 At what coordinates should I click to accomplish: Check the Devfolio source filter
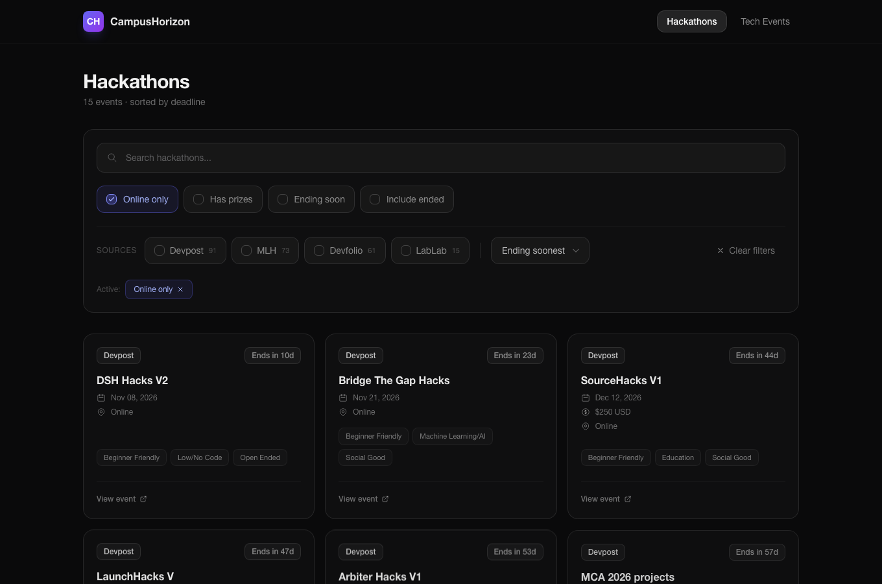click(345, 250)
